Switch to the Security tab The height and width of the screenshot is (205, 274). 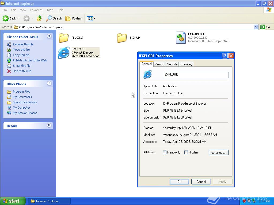coord(172,64)
